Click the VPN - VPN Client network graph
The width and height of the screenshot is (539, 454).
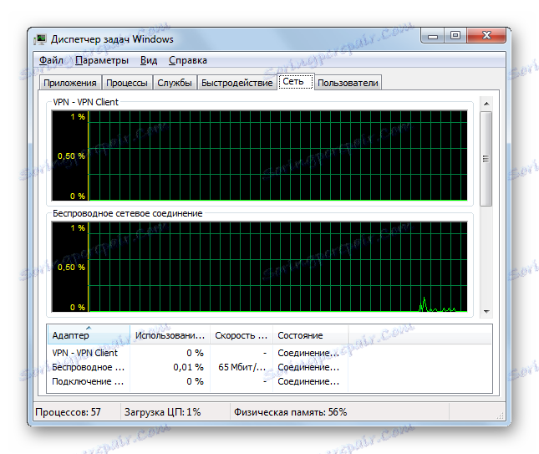260,156
